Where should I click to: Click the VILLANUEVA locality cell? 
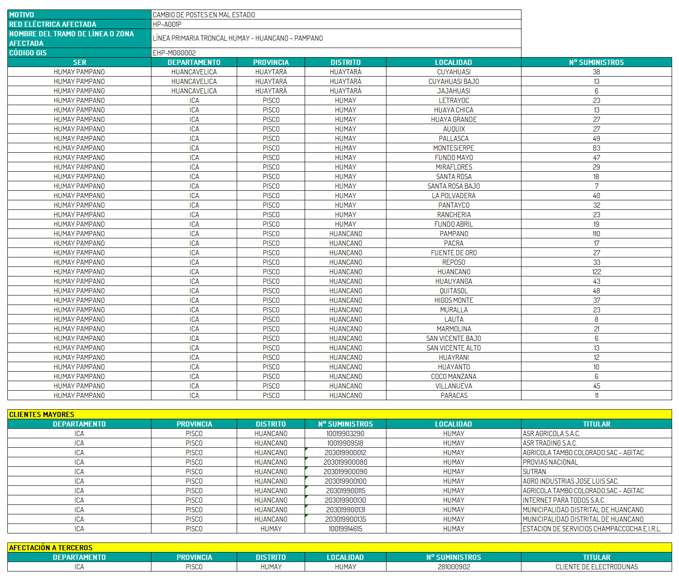click(453, 386)
